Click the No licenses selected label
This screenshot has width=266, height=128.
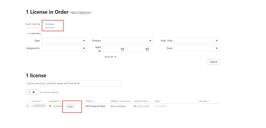(49, 92)
